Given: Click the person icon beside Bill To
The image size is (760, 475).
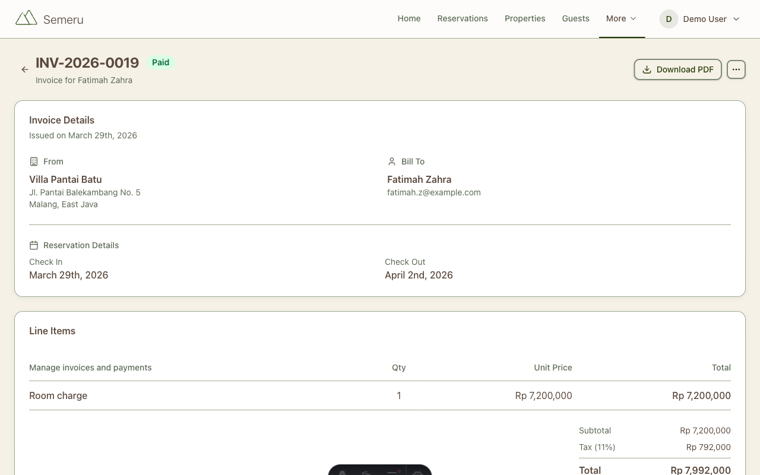Looking at the screenshot, I should (392, 161).
